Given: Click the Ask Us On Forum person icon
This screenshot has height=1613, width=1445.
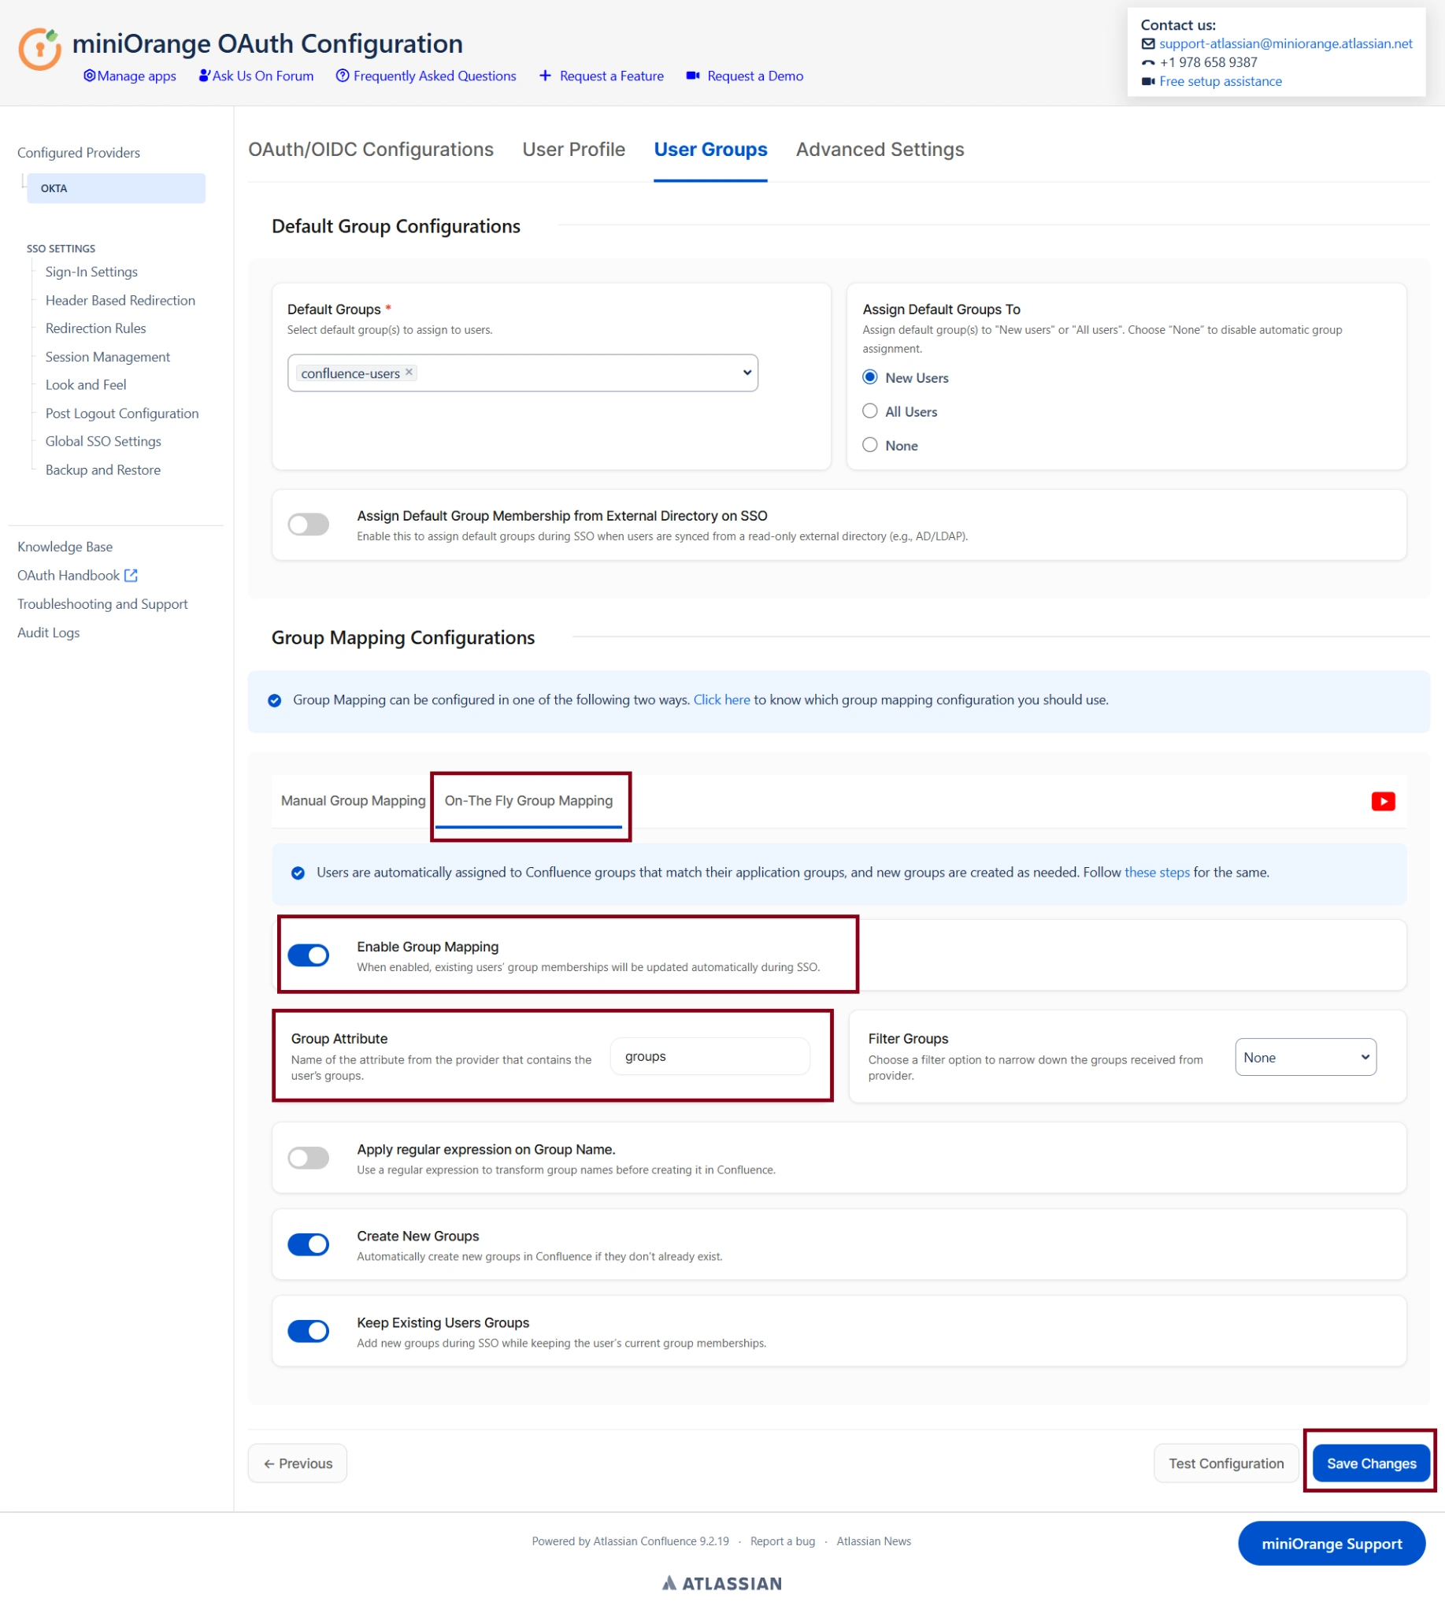Looking at the screenshot, I should (204, 76).
